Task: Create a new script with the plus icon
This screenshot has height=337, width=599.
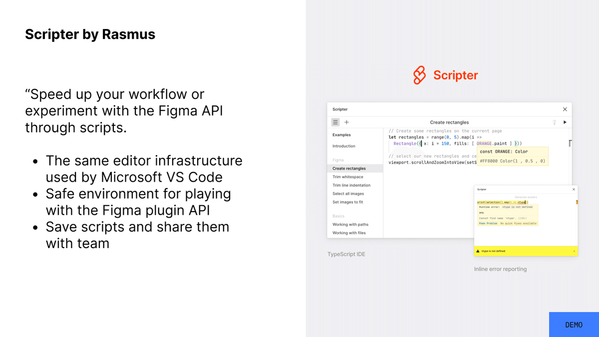Action: click(347, 122)
